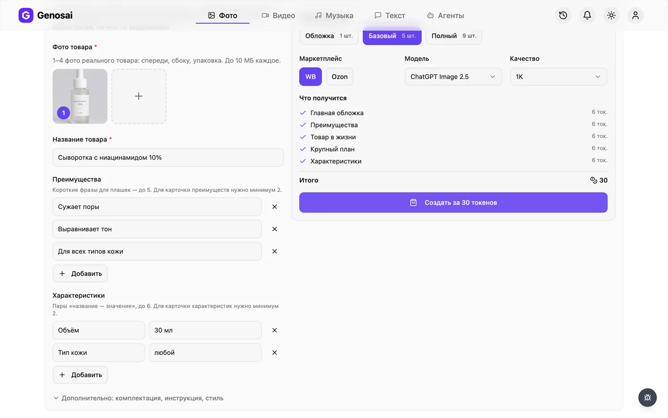Open the Музыка tab
668x418 pixels.
tap(334, 16)
